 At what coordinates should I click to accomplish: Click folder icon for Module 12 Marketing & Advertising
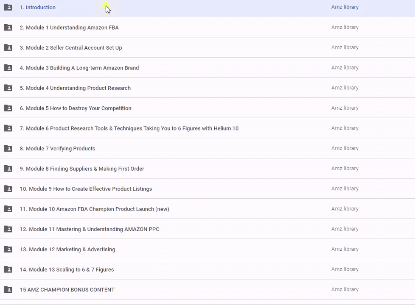click(8, 249)
